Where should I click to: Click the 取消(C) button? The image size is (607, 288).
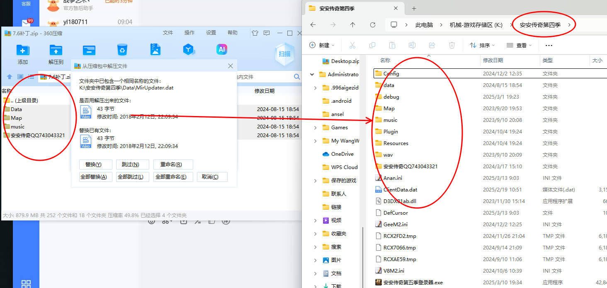(x=212, y=177)
